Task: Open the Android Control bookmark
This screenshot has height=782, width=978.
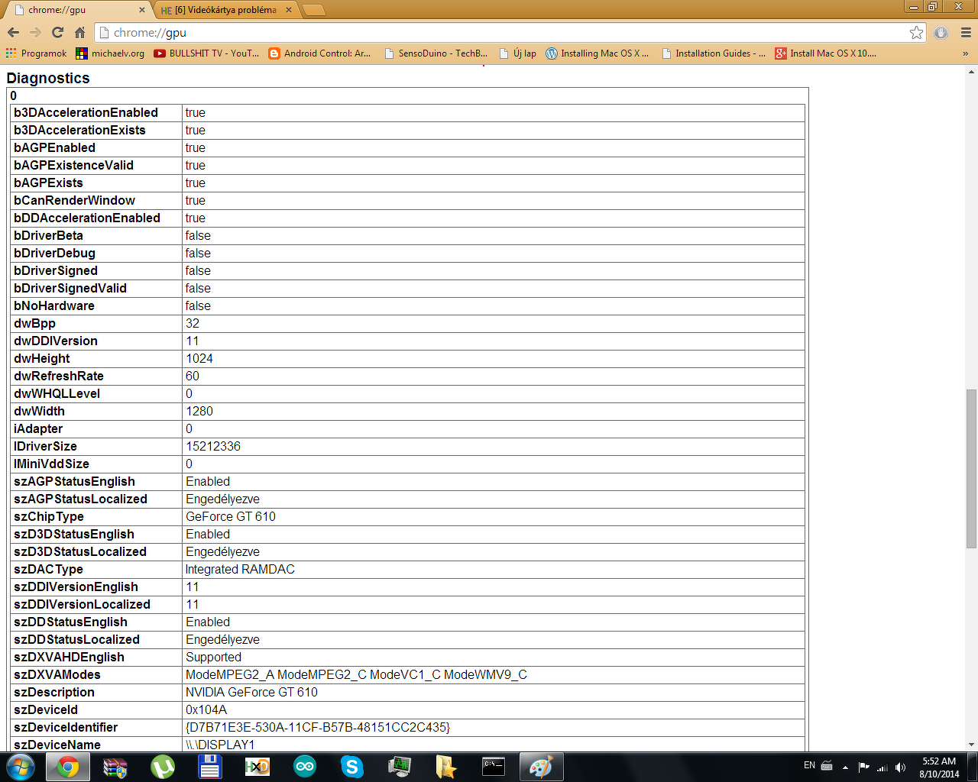Action: [x=319, y=53]
